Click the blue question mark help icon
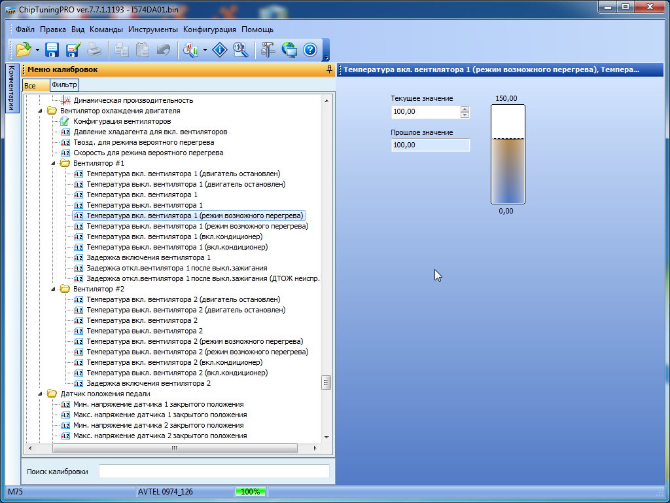This screenshot has width=670, height=503. tap(310, 50)
